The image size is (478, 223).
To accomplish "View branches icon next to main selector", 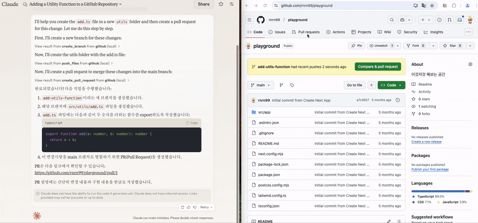I will [x=281, y=85].
